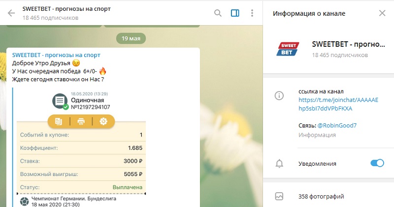Go back using the left arrow icon
This screenshot has width=394, height=207.
(x=11, y=13)
